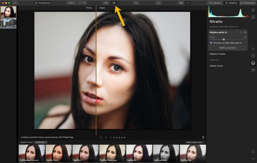Click the Dopo label
The width and height of the screenshot is (257, 163).
pyautogui.click(x=102, y=8)
